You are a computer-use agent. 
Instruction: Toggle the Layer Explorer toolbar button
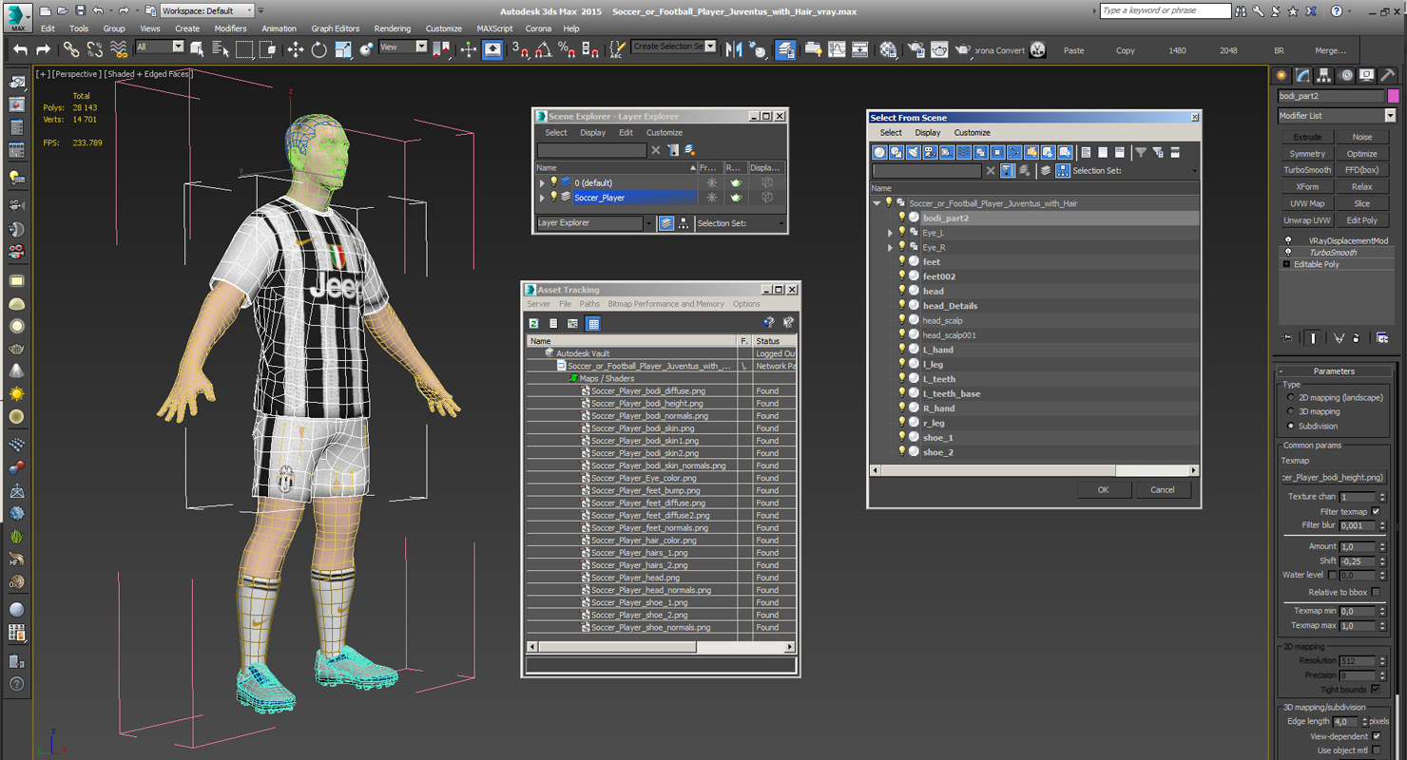point(785,49)
